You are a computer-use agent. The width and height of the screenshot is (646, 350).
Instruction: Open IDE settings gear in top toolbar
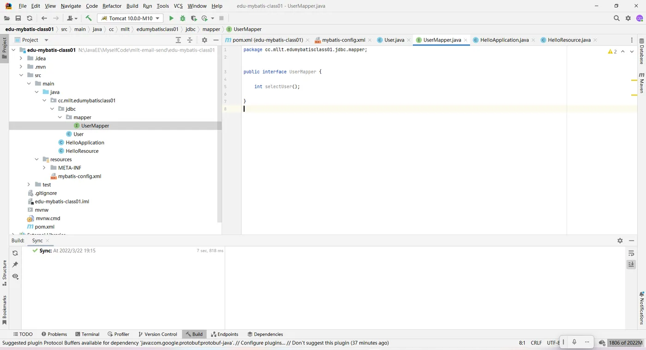point(628,18)
